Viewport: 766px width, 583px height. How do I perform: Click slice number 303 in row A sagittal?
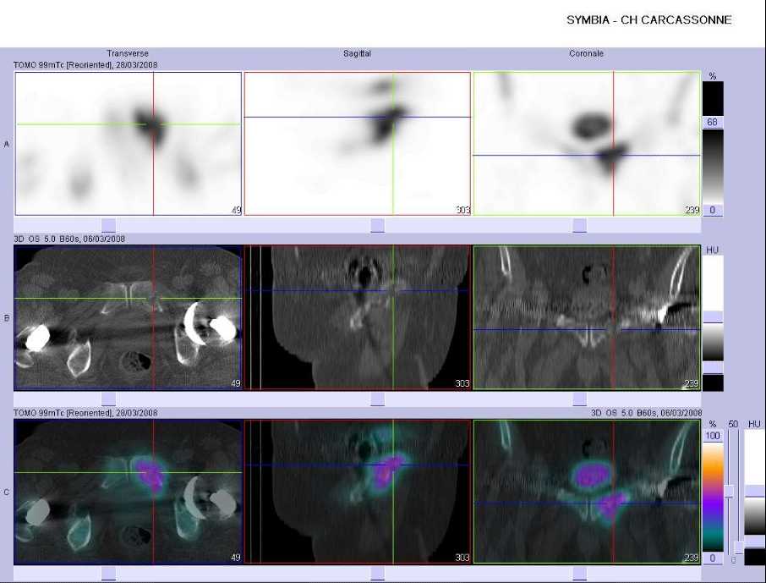pyautogui.click(x=462, y=210)
